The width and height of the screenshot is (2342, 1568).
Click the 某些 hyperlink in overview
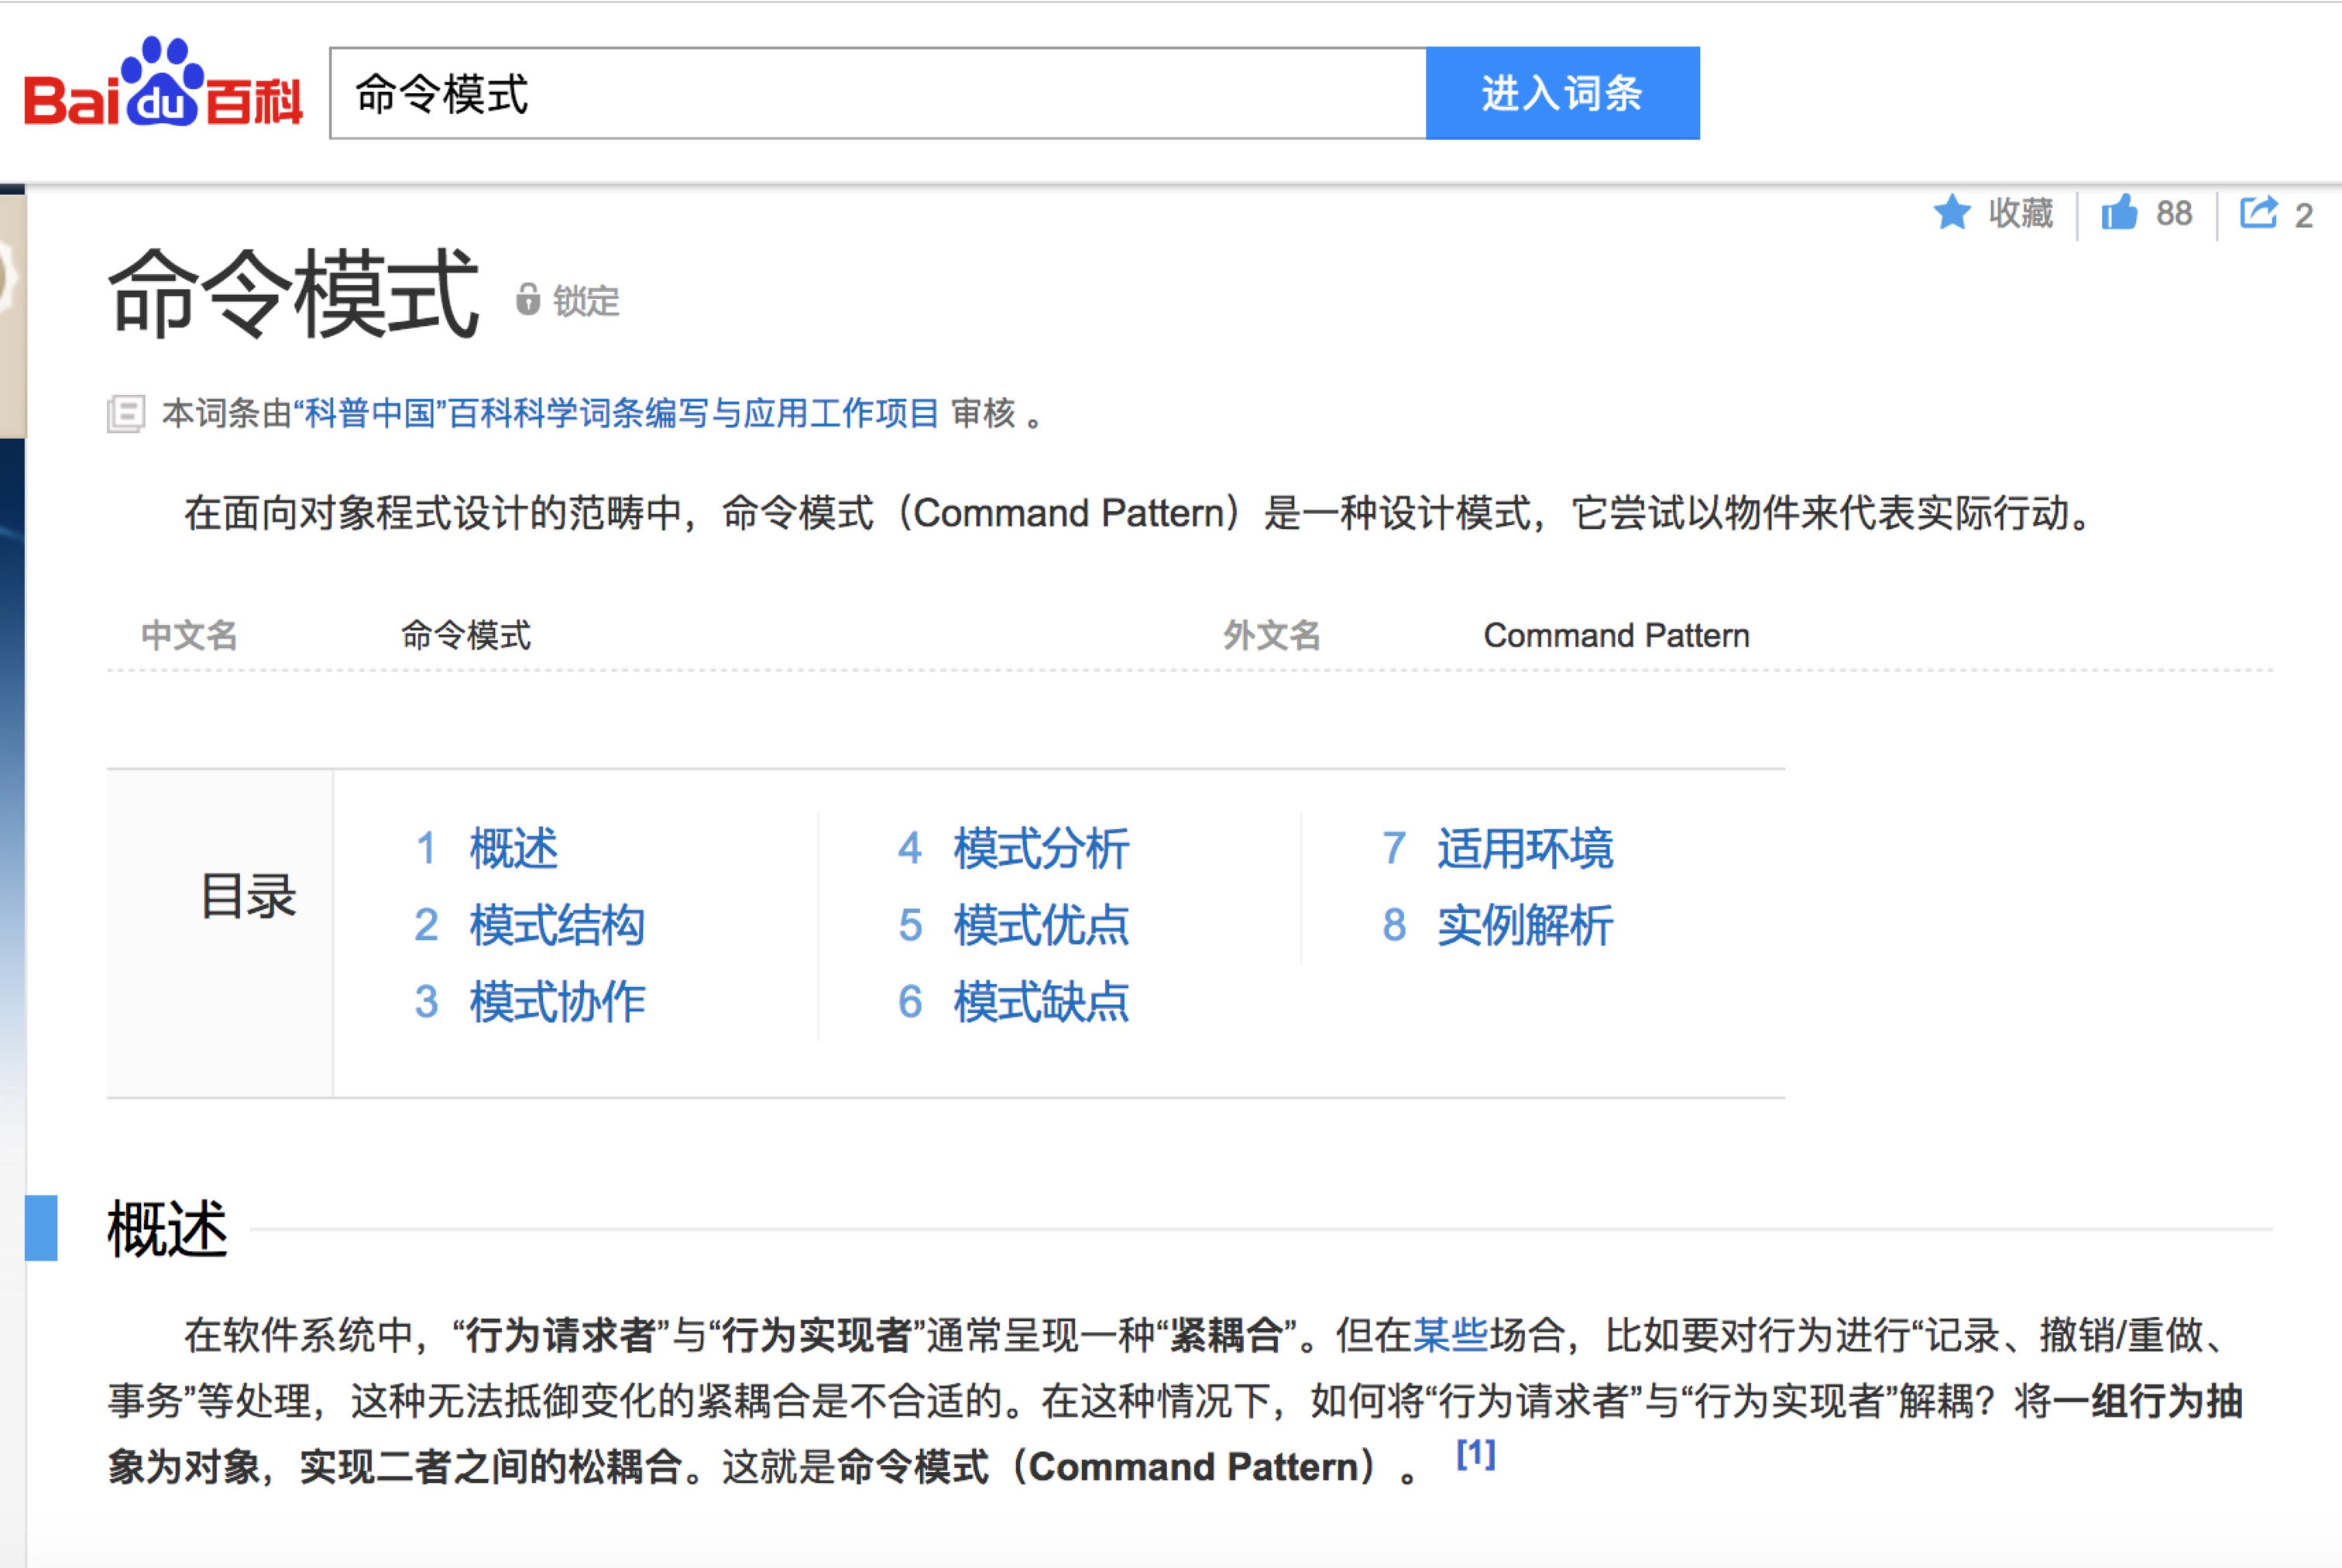1450,1335
